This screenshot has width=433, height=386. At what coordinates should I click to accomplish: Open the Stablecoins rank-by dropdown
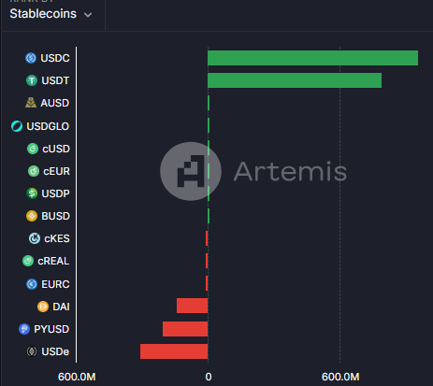click(x=51, y=14)
